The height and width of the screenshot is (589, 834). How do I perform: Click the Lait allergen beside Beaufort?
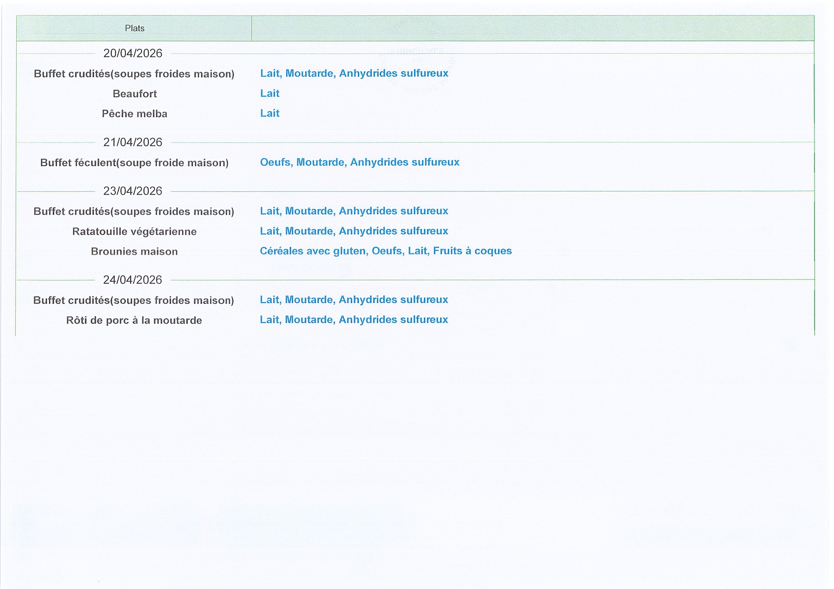click(269, 94)
